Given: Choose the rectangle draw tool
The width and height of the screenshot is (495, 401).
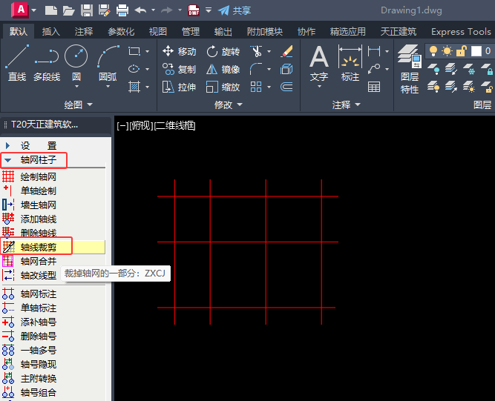Looking at the screenshot, I should (x=134, y=51).
